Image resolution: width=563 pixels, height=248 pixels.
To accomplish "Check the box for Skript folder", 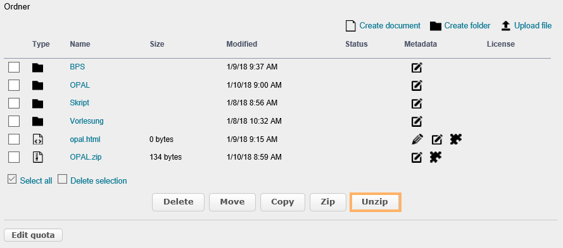I will coord(14,103).
